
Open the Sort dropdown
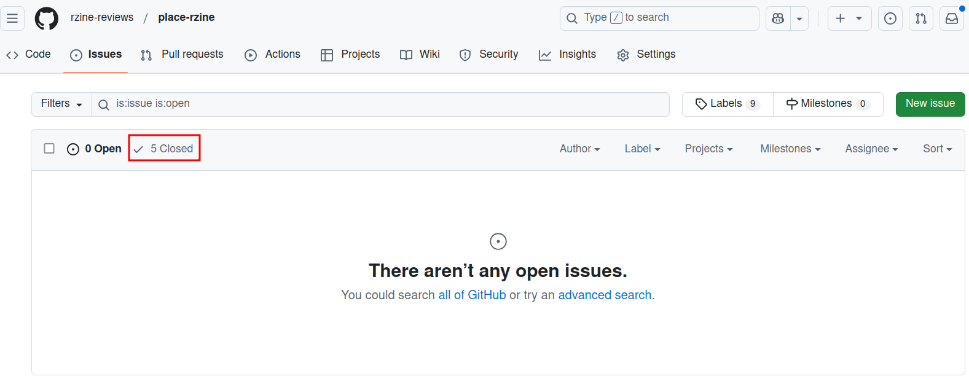(937, 149)
